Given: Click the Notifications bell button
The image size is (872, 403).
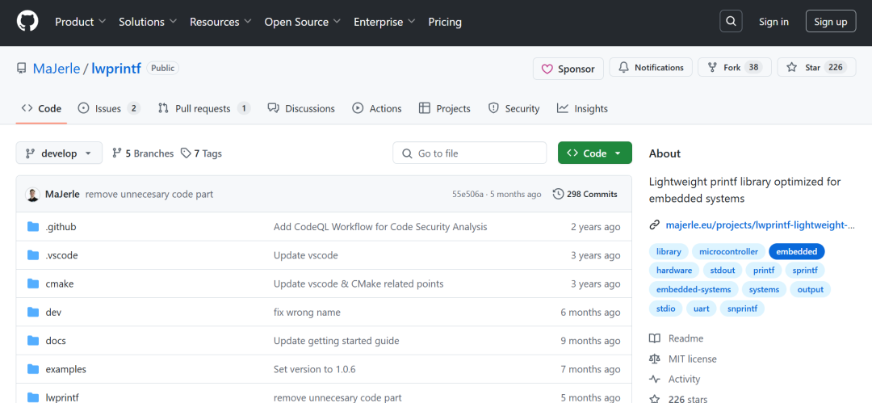Looking at the screenshot, I should pos(651,67).
